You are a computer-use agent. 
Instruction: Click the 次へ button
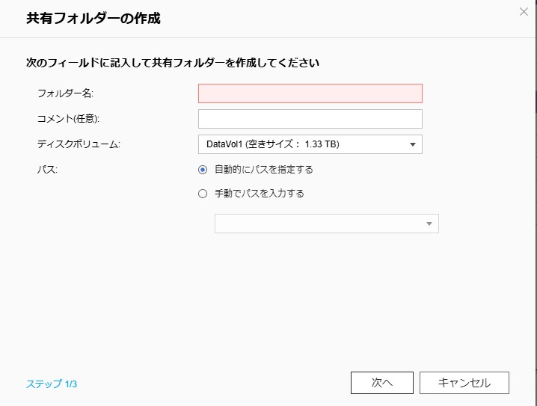click(382, 383)
